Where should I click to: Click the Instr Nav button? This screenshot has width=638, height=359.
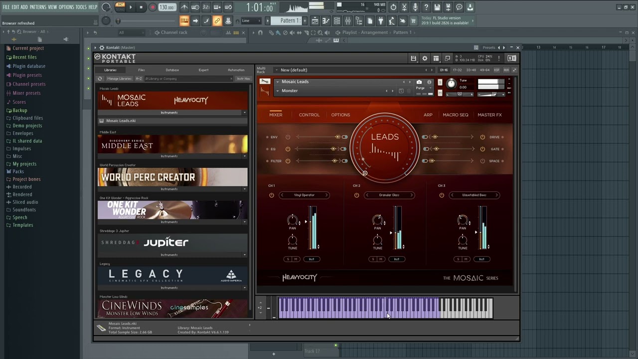[243, 78]
